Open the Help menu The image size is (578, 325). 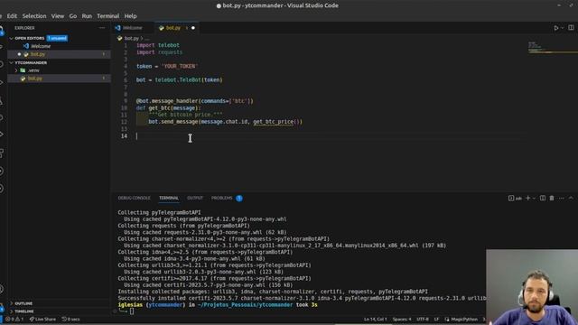(x=130, y=16)
